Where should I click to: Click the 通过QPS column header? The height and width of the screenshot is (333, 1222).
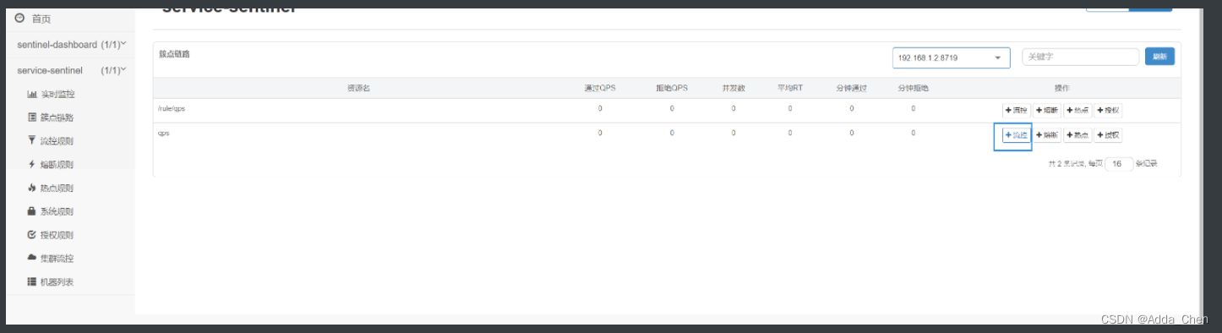[600, 88]
